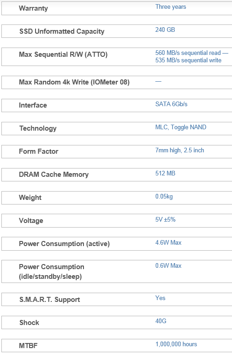Click the MLC, Toggle NAND value
This screenshot has height=355, width=232.
(x=181, y=127)
